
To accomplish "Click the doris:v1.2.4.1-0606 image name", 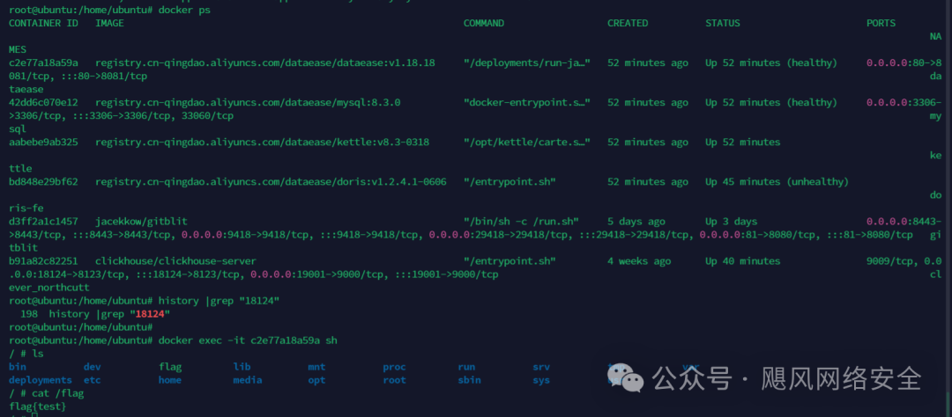I will pyautogui.click(x=271, y=182).
